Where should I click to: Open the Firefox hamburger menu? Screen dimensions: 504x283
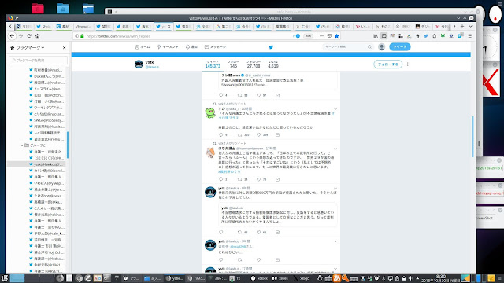[x=469, y=36]
